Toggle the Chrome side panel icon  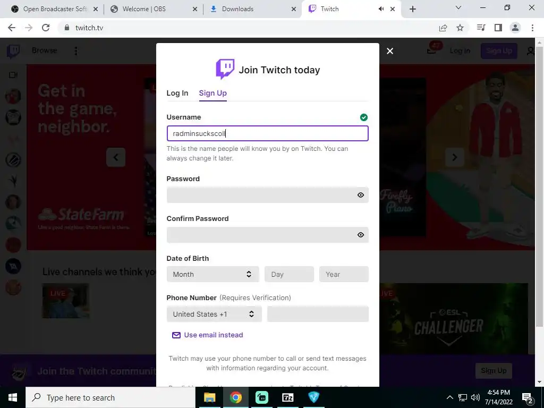click(x=498, y=28)
